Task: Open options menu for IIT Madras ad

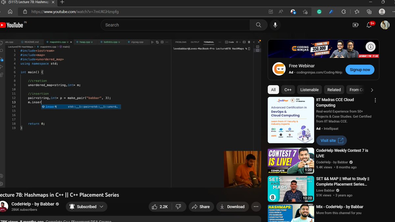Action: [x=375, y=100]
